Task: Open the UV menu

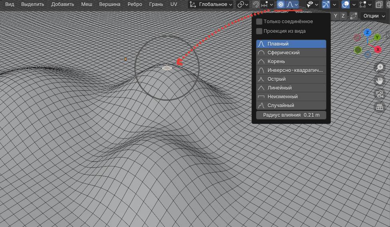Action: pos(174,4)
